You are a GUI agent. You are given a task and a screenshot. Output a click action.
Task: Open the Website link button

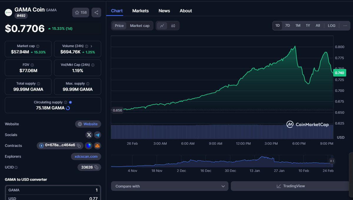[88, 124]
